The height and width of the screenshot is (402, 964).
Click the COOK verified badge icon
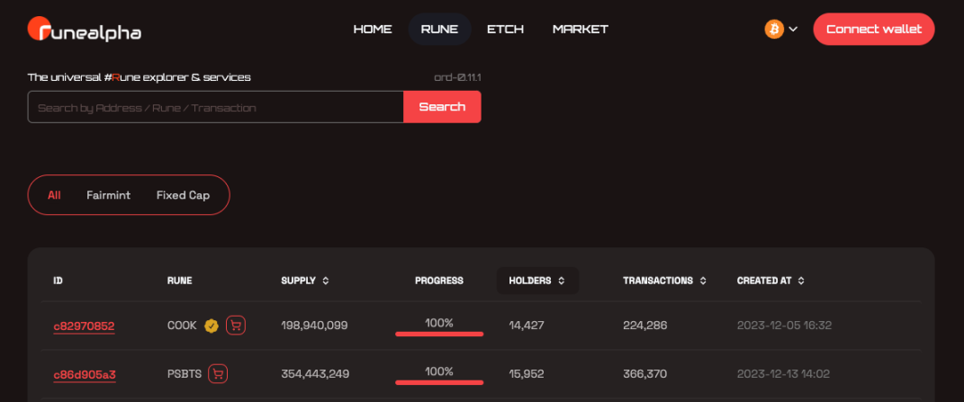point(212,326)
